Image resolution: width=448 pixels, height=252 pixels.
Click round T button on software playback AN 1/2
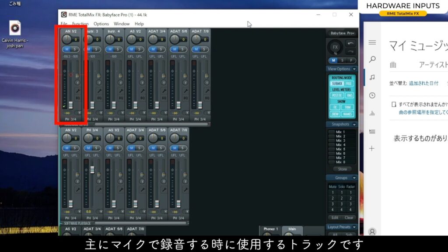pos(77,182)
